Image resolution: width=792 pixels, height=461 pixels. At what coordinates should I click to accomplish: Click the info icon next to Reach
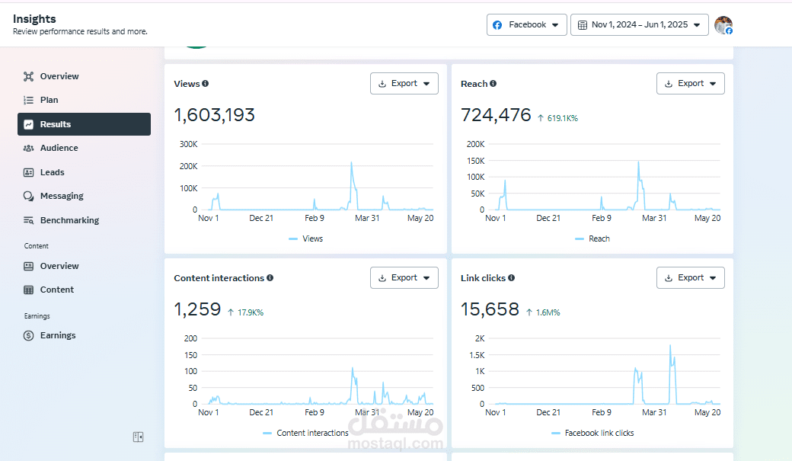493,83
